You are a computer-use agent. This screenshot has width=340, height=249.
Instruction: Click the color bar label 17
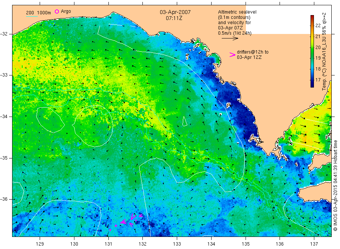pos(318,80)
